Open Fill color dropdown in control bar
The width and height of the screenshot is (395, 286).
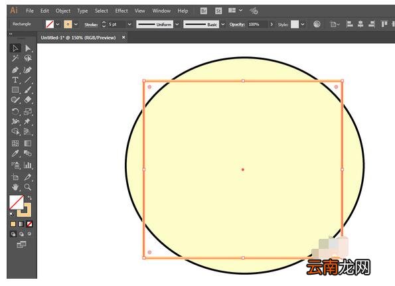point(58,25)
